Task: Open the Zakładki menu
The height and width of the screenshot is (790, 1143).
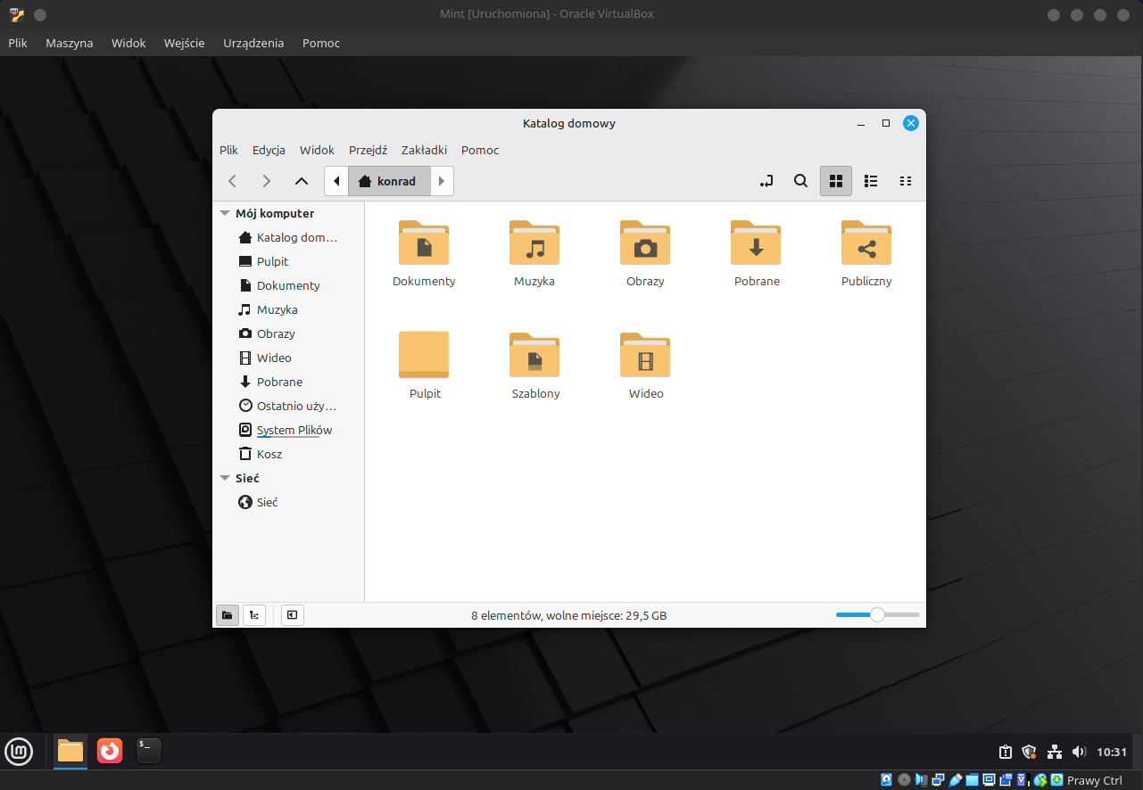Action: [424, 151]
